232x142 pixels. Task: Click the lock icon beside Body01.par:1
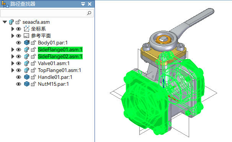click(x=33, y=42)
